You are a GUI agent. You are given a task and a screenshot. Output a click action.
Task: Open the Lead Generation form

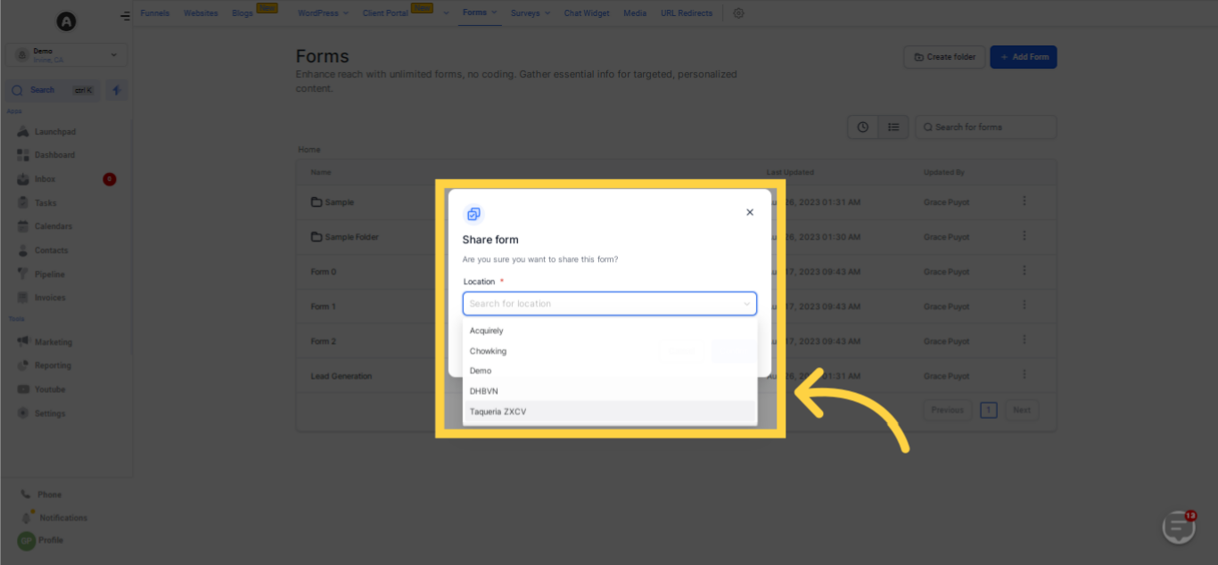coord(342,376)
